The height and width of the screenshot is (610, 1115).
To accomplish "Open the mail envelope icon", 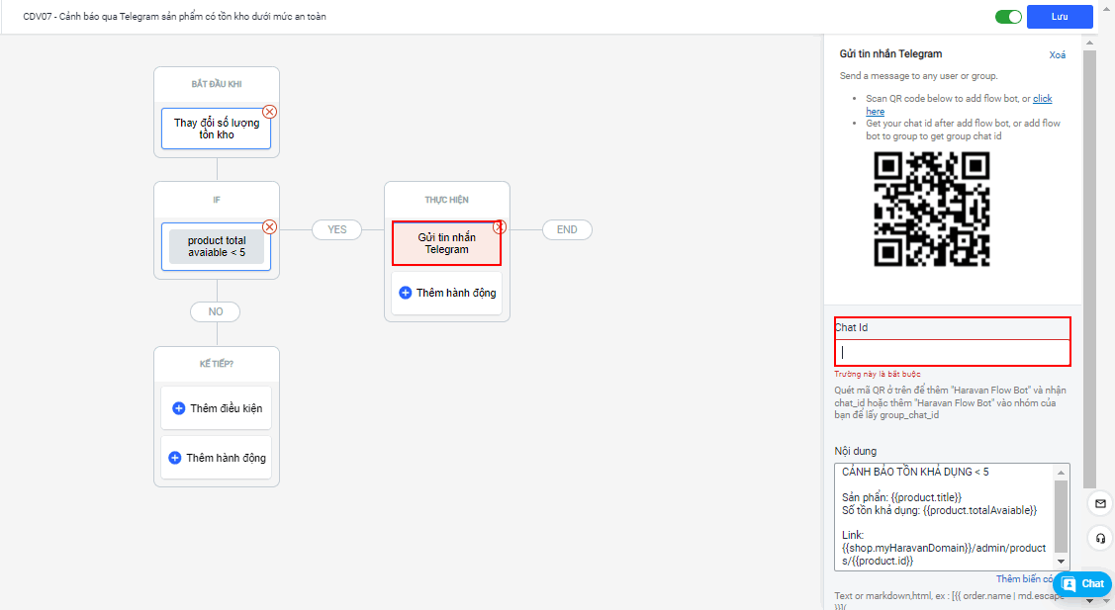I will point(1100,504).
